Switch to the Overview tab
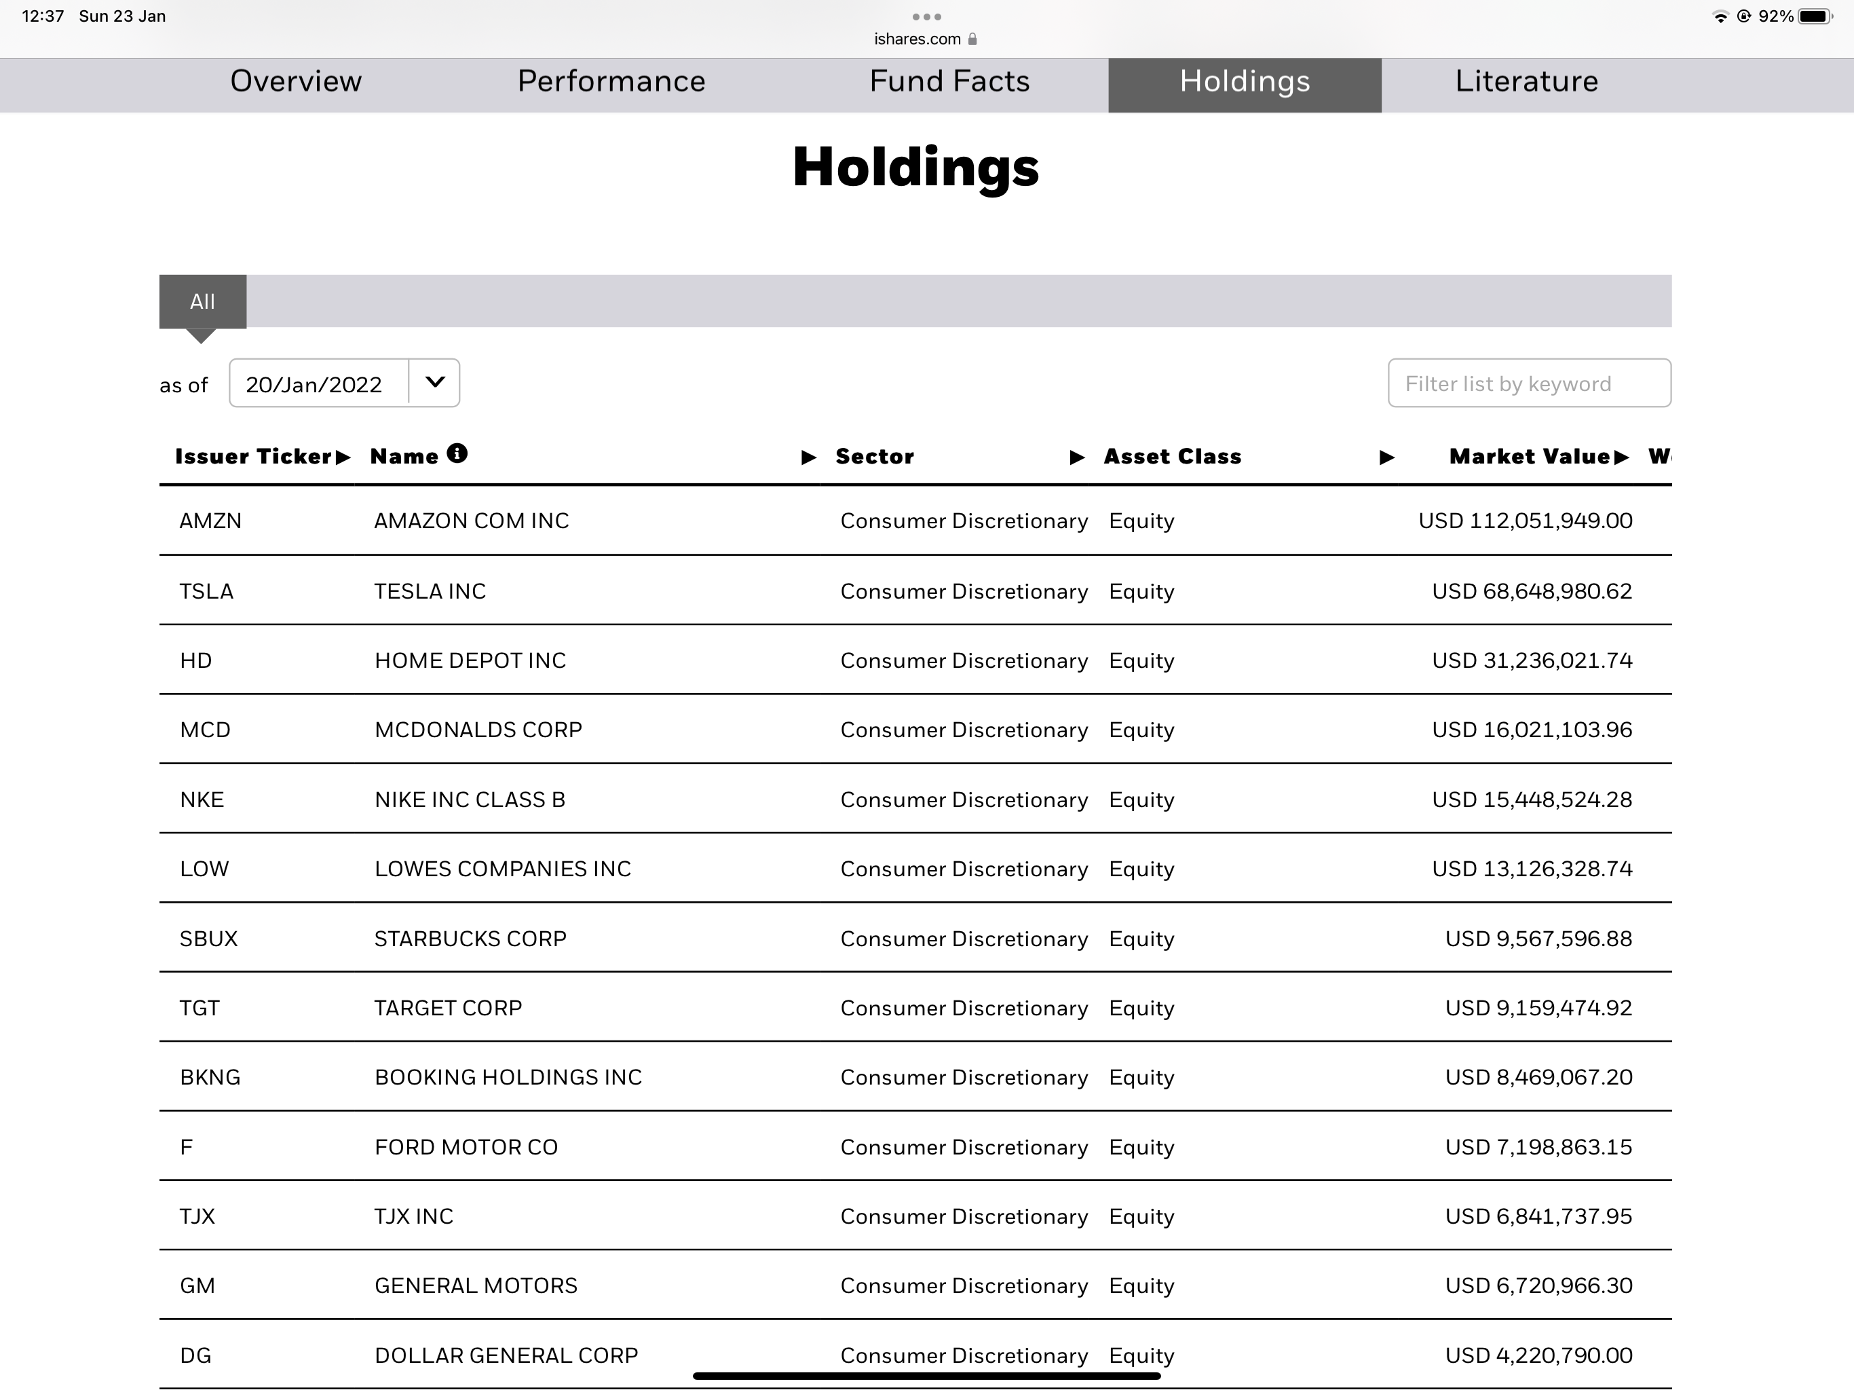This screenshot has width=1854, height=1390. pos(296,81)
